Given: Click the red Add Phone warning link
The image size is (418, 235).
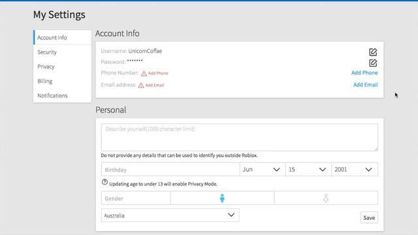Looking at the screenshot, I should (158, 73).
